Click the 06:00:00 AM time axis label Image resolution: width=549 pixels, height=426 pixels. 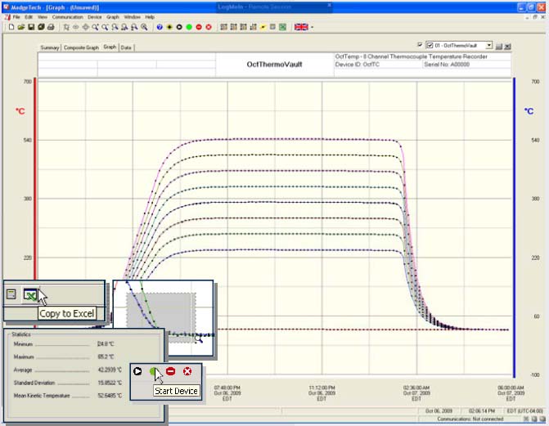click(x=511, y=393)
